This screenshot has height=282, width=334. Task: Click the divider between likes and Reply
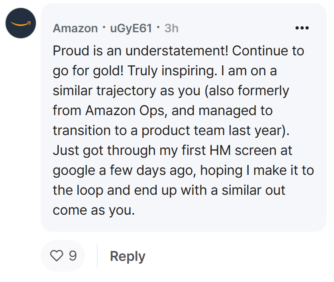point(97,256)
